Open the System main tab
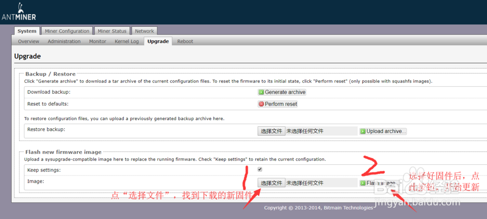The height and width of the screenshot is (219, 487). click(27, 31)
